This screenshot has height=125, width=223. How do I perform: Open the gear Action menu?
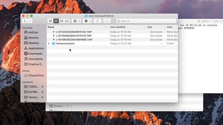(87, 21)
